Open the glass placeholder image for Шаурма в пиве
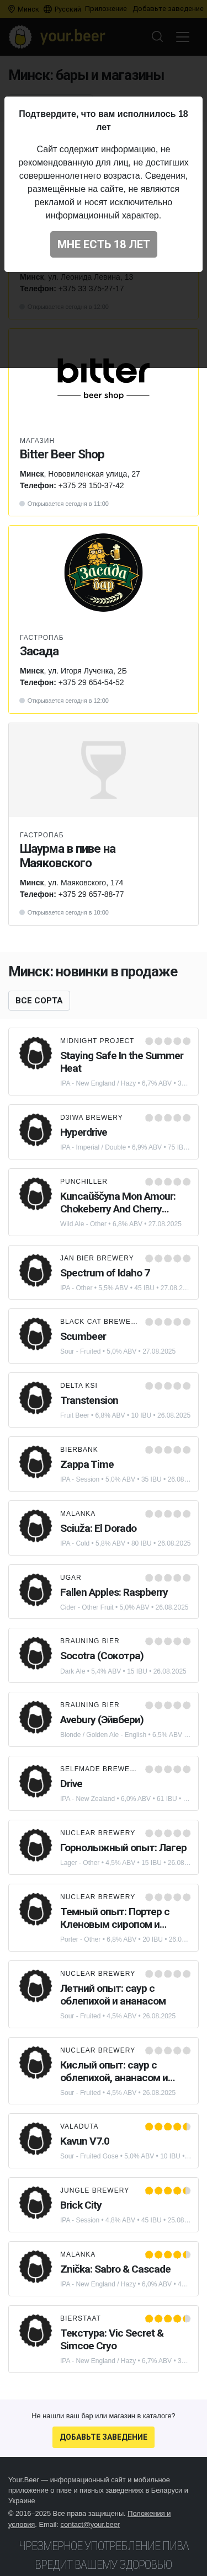This screenshot has height=2576, width=207. 103,770
